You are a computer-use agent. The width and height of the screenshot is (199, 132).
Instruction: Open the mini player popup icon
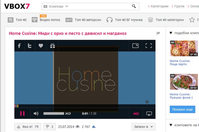coord(135,46)
